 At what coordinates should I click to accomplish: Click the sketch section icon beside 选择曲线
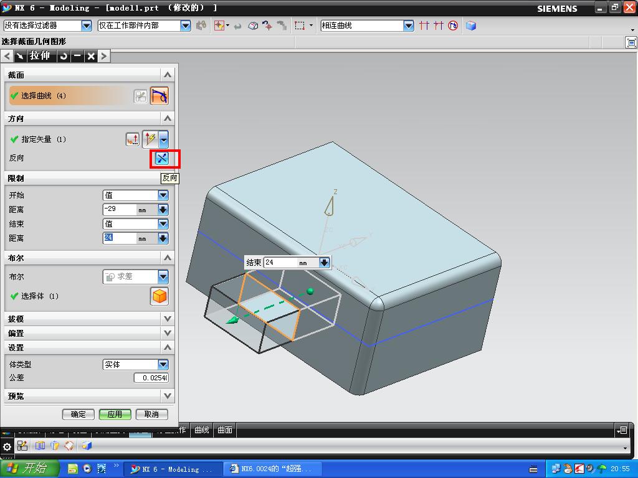coord(140,96)
